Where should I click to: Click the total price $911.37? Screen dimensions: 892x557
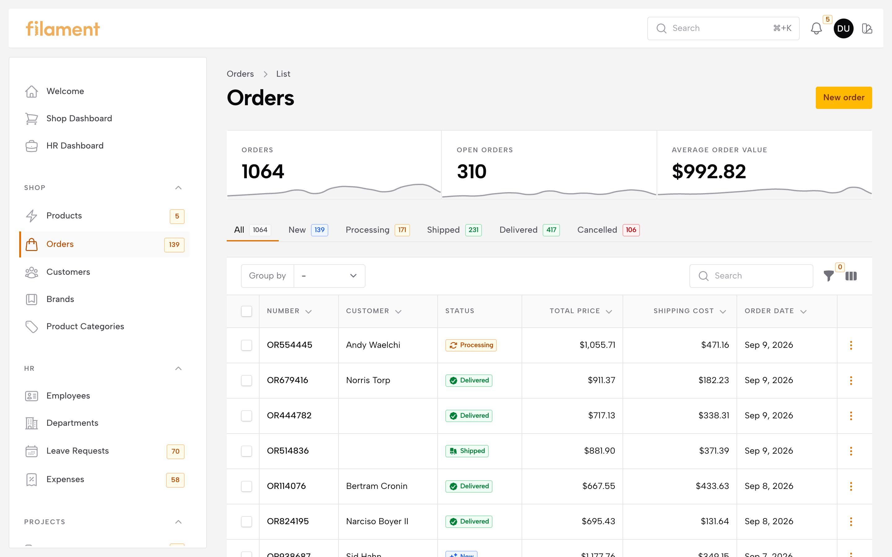coord(601,381)
